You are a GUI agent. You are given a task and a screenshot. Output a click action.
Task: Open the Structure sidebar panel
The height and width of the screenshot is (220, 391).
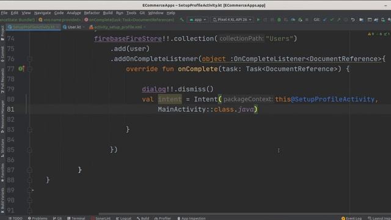click(2, 148)
